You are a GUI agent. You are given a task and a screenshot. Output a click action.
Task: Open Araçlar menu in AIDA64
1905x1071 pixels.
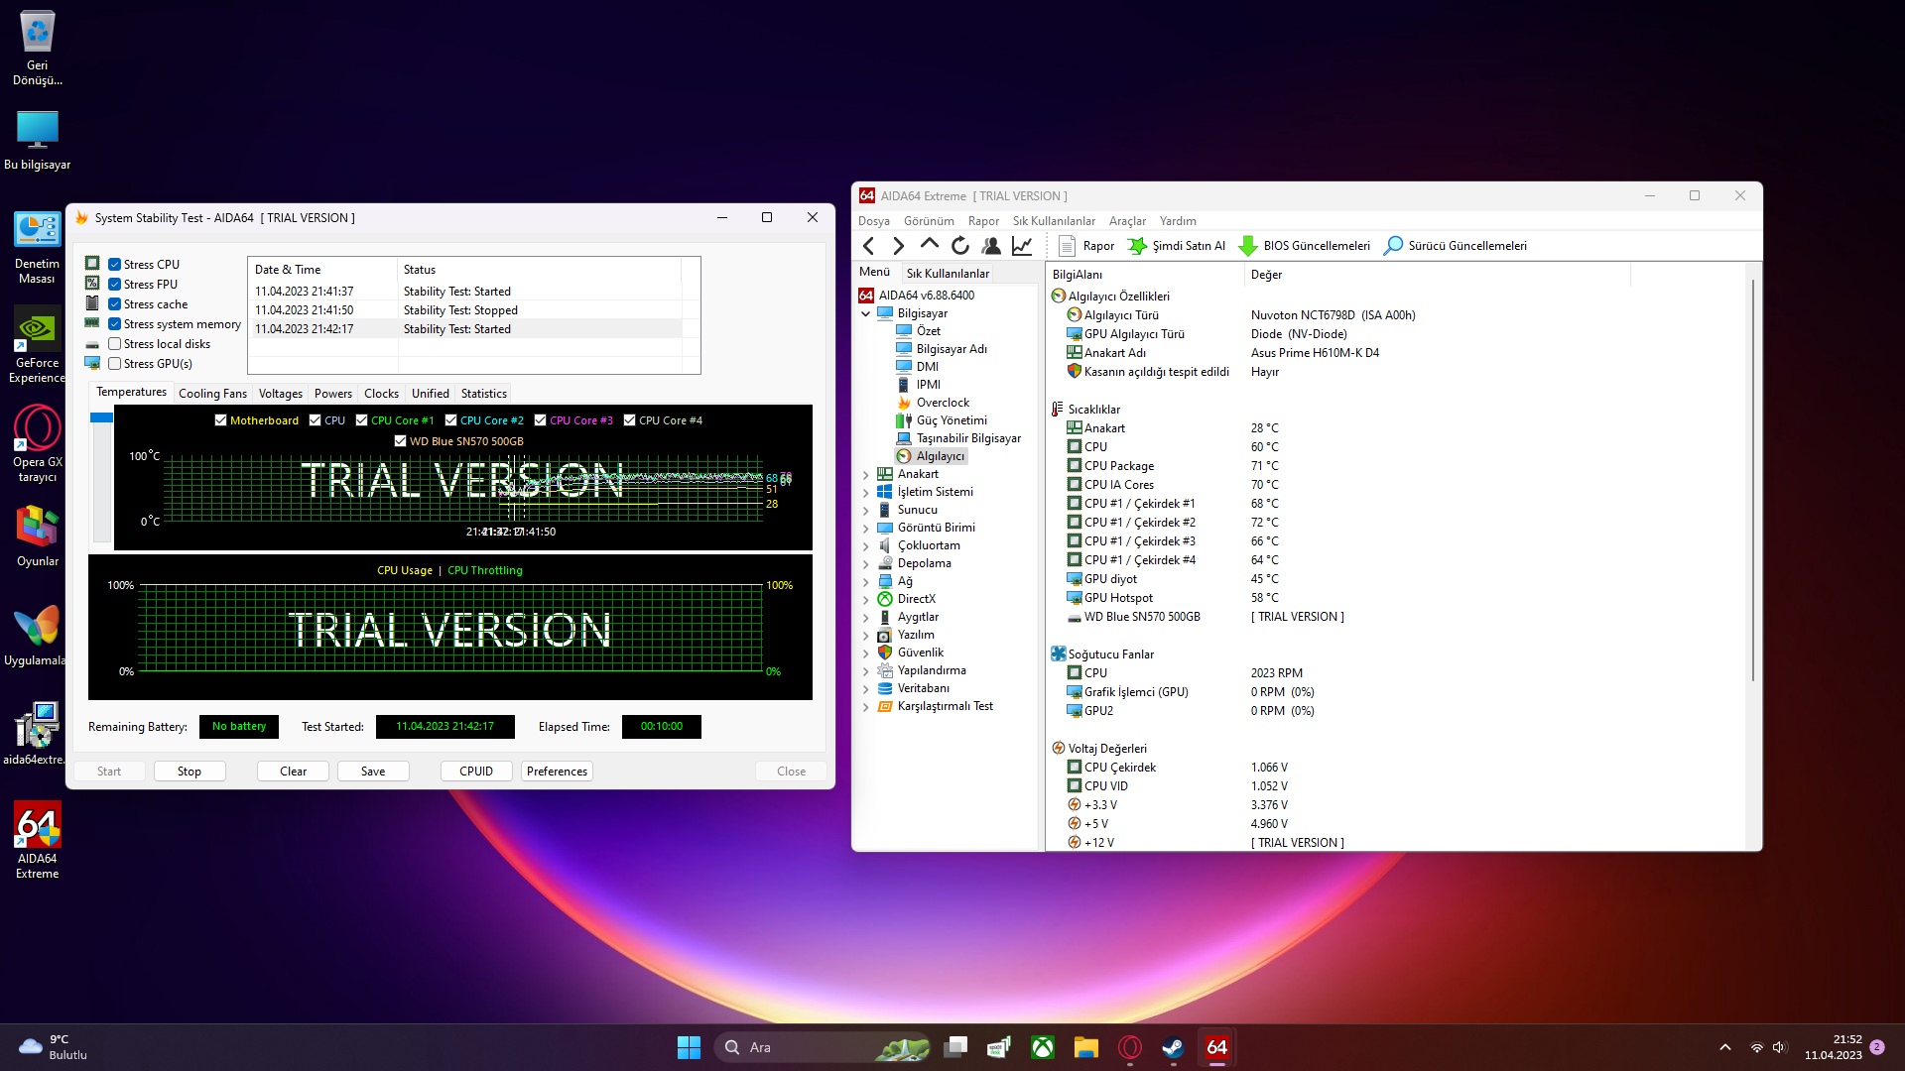point(1127,221)
